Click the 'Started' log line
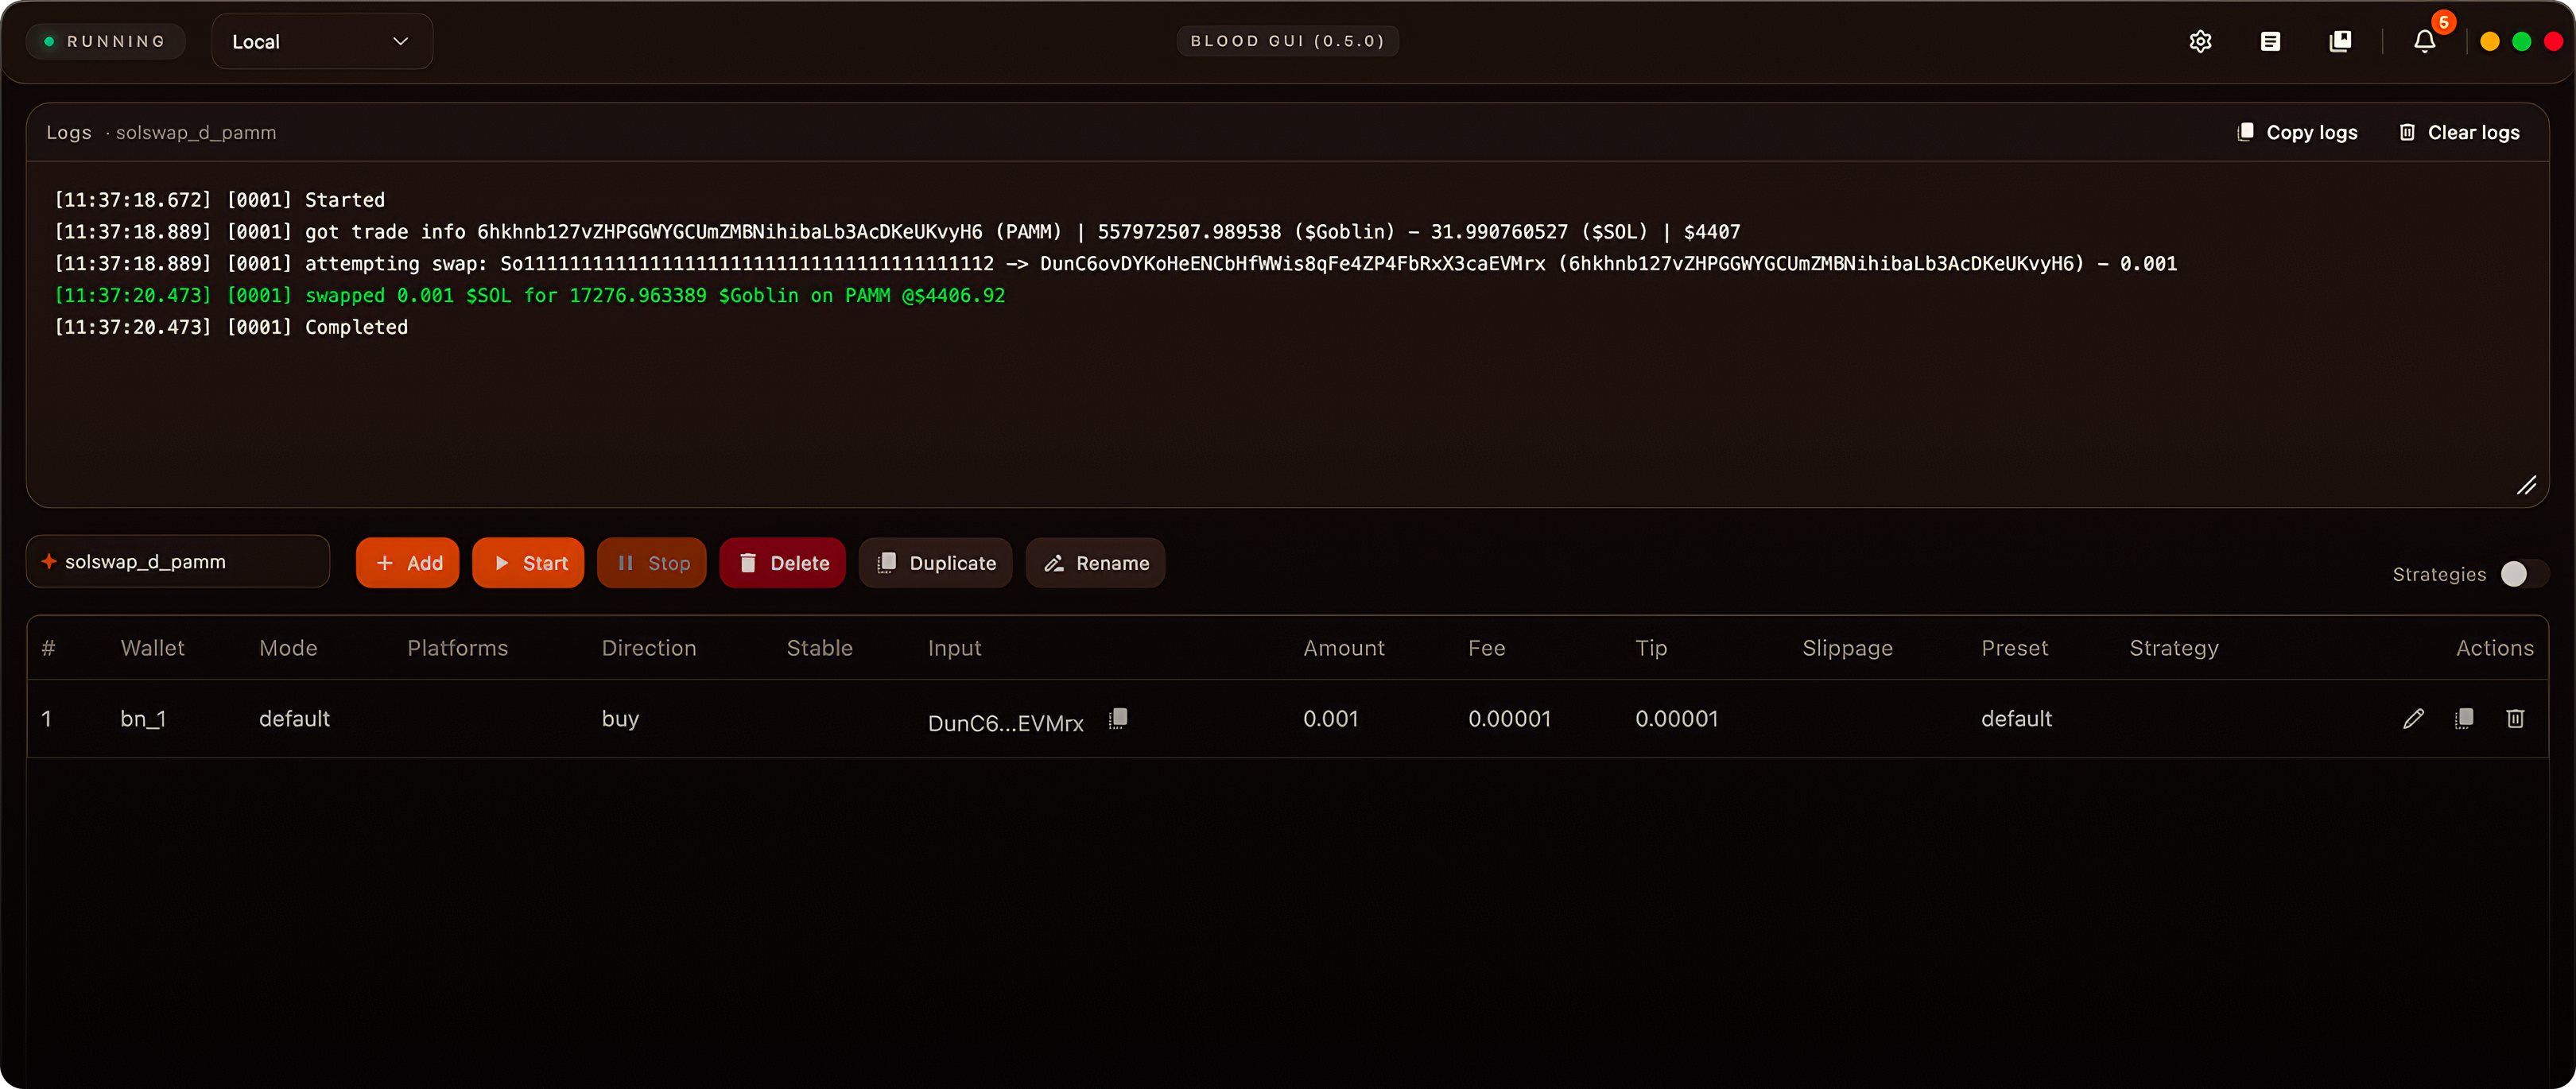Screen dimensions: 2576x1089 click(220, 200)
